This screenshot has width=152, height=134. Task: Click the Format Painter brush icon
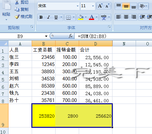click(x=17, y=17)
